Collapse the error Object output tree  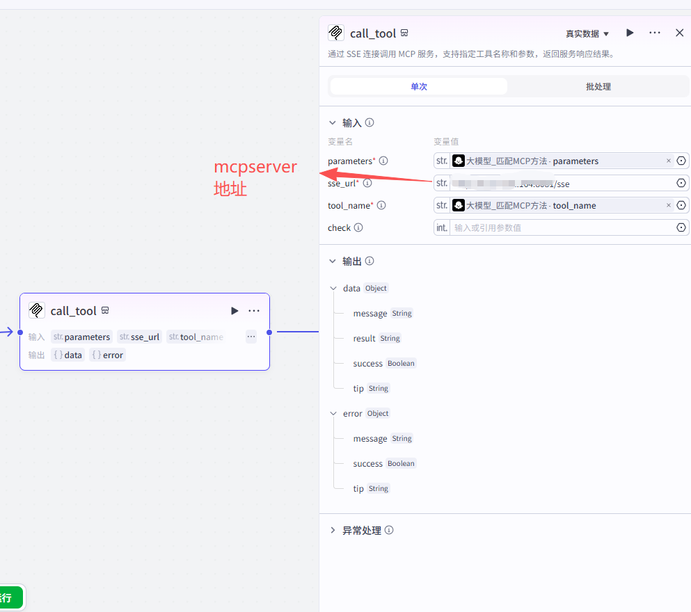click(x=333, y=413)
